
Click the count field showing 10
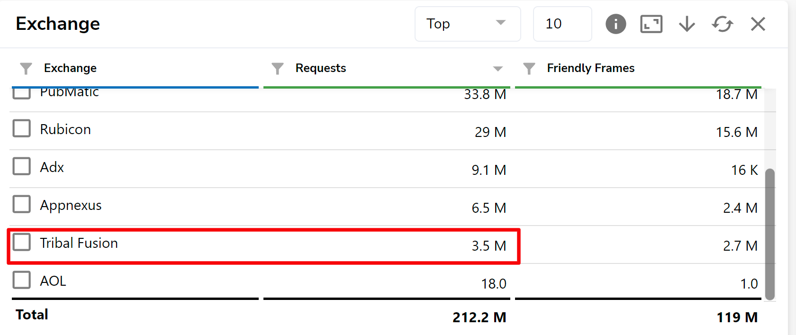click(x=562, y=24)
